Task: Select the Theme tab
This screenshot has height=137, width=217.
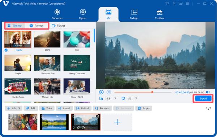Action: click(15, 26)
